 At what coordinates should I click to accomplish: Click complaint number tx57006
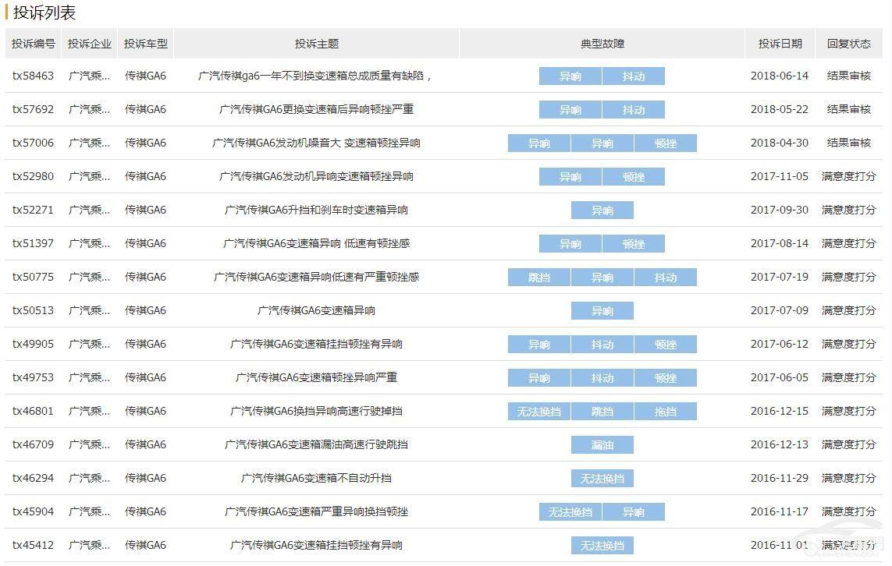point(33,143)
